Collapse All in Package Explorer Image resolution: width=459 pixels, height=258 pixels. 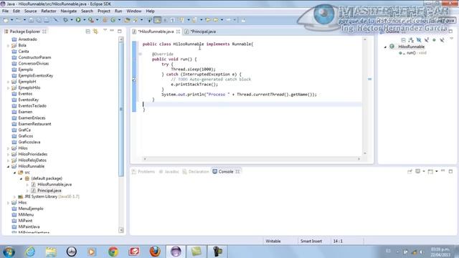(87, 32)
